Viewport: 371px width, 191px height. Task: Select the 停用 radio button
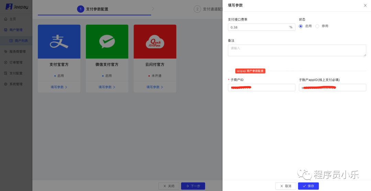[x=317, y=26]
